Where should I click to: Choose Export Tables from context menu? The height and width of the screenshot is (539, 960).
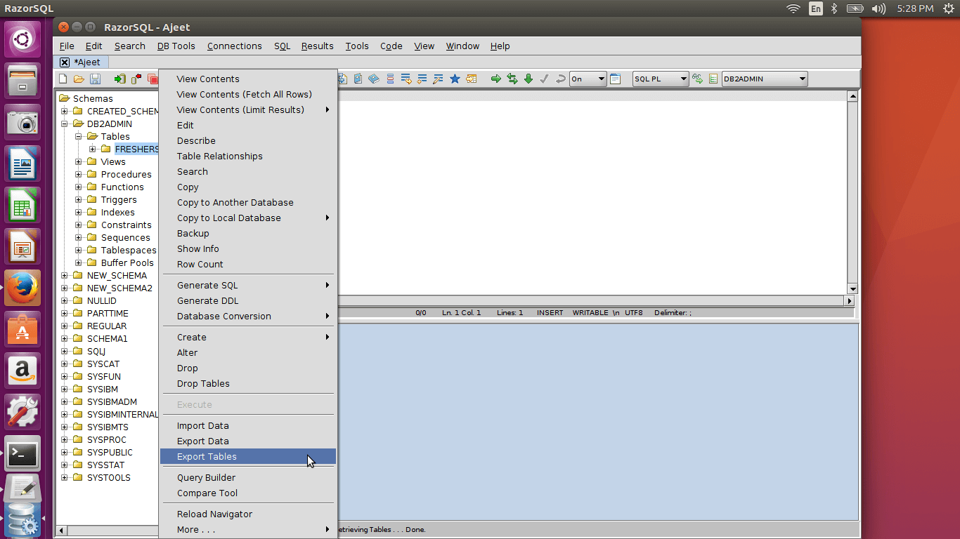(x=248, y=456)
